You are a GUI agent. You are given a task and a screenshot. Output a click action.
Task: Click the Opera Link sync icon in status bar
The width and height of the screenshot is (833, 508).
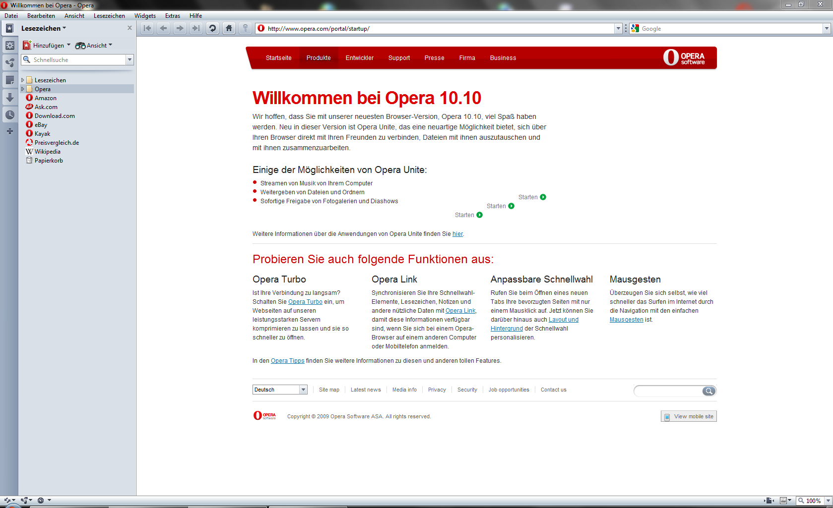[7, 500]
